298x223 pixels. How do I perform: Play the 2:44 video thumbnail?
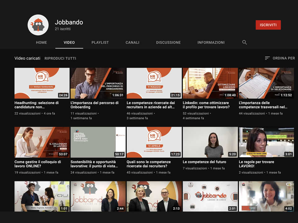click(98, 196)
